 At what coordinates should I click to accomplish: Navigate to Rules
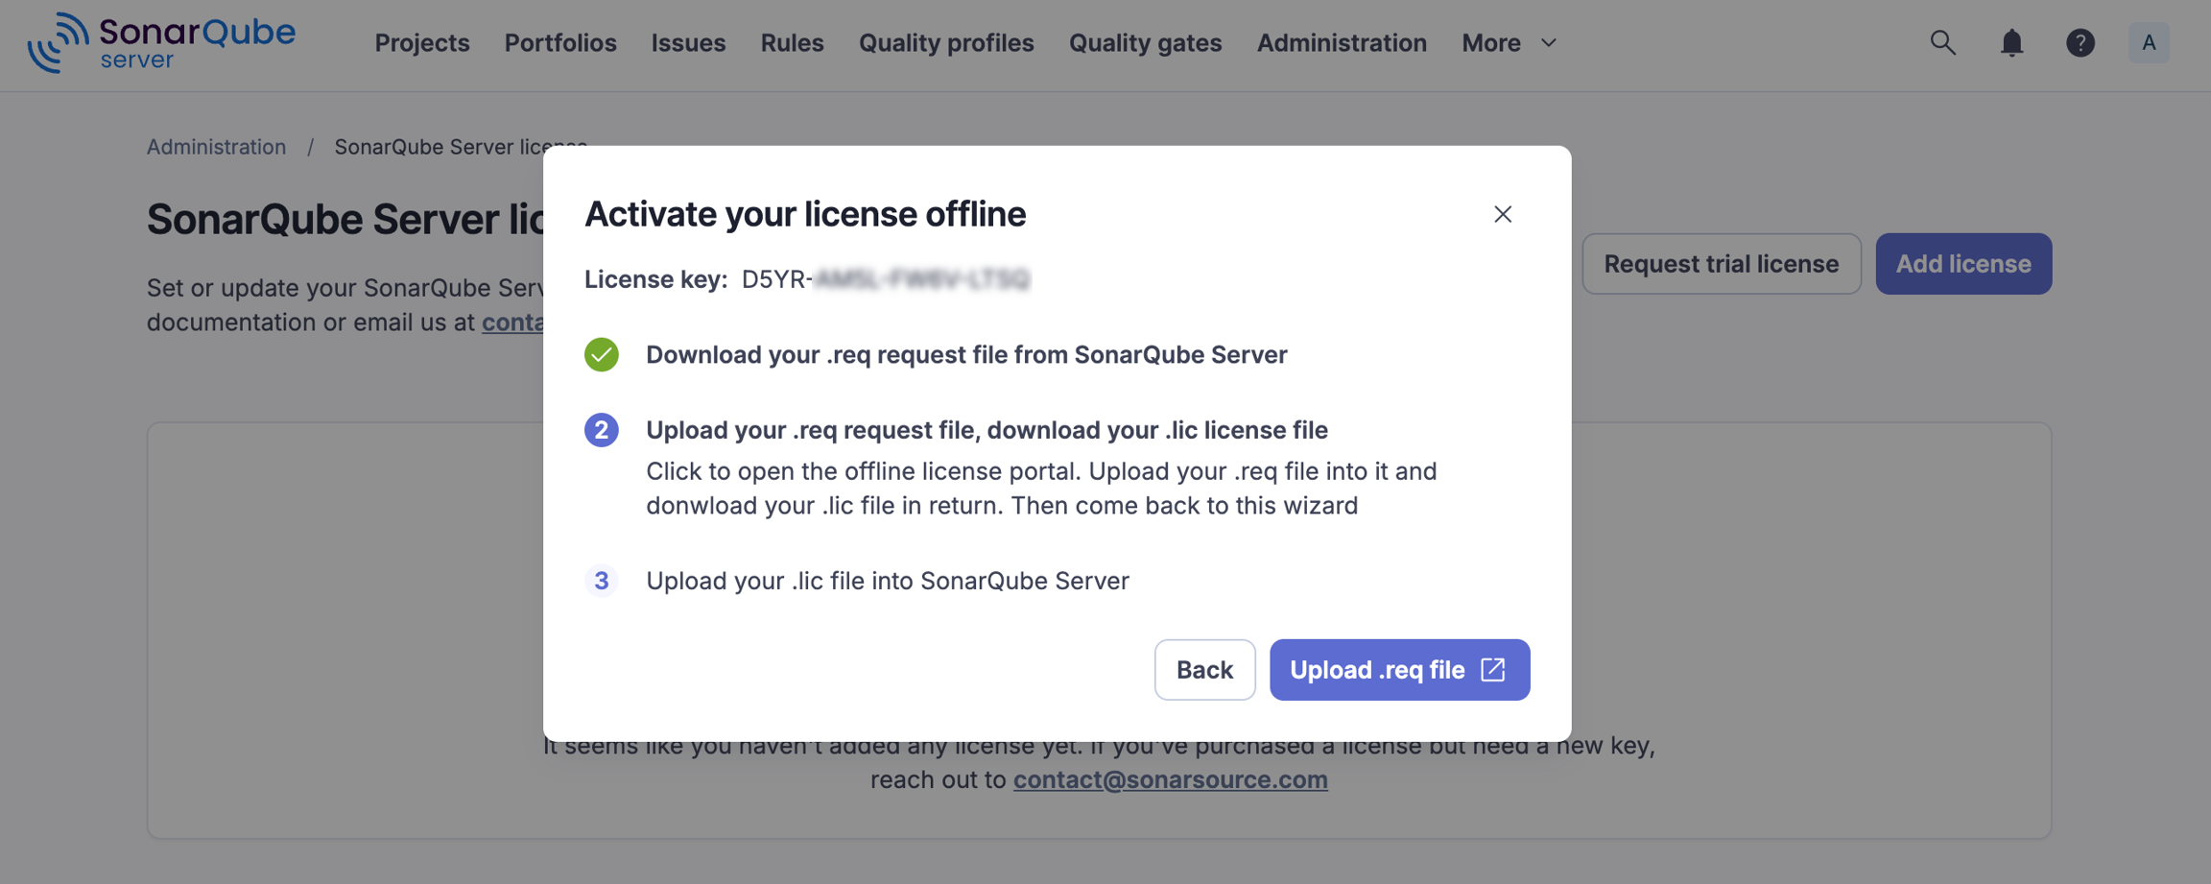click(792, 43)
